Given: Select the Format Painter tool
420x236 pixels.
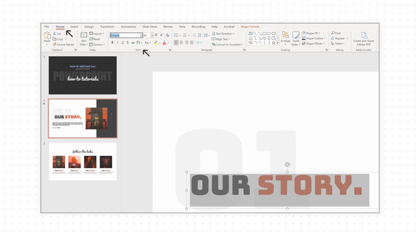Looking at the screenshot, I should point(64,45).
